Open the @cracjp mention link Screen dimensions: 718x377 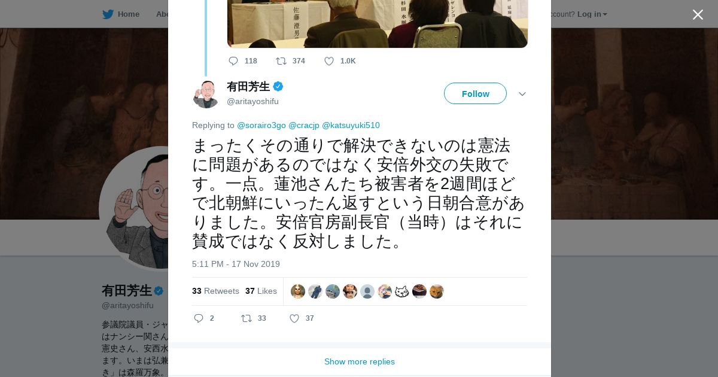[x=304, y=125]
